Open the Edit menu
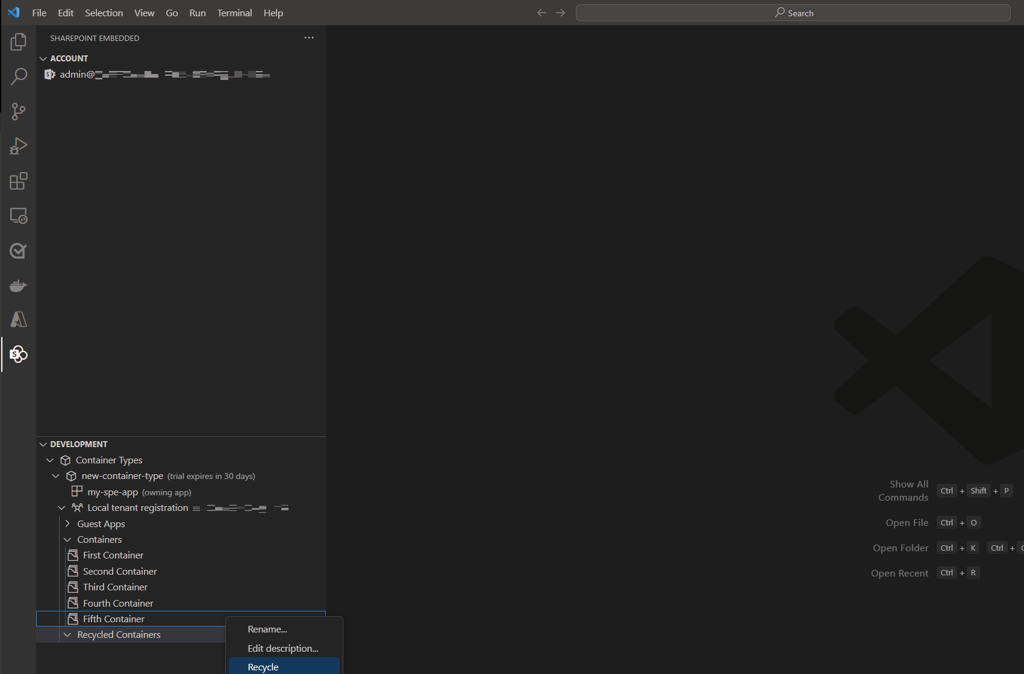Viewport: 1024px width, 674px height. 66,13
